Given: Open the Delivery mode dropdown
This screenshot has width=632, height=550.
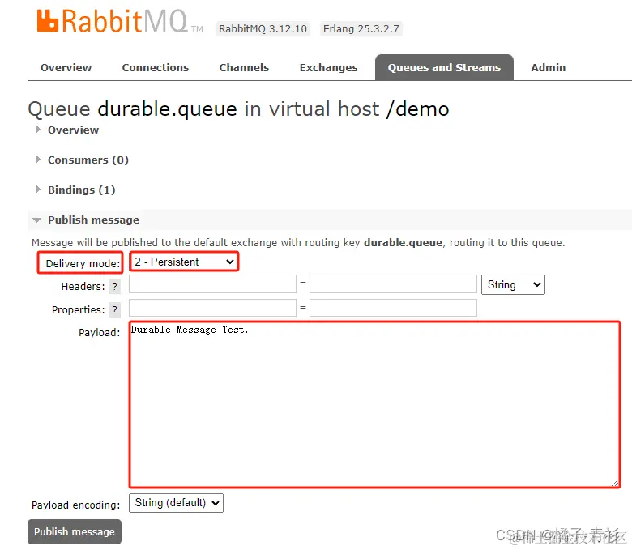Looking at the screenshot, I should 184,262.
